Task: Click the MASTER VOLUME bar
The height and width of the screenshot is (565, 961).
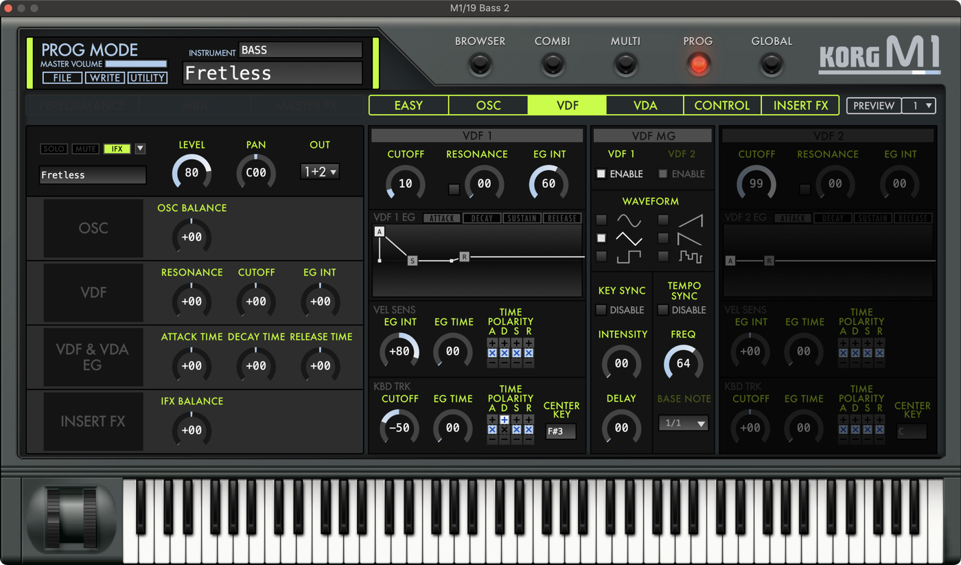Action: (x=136, y=64)
